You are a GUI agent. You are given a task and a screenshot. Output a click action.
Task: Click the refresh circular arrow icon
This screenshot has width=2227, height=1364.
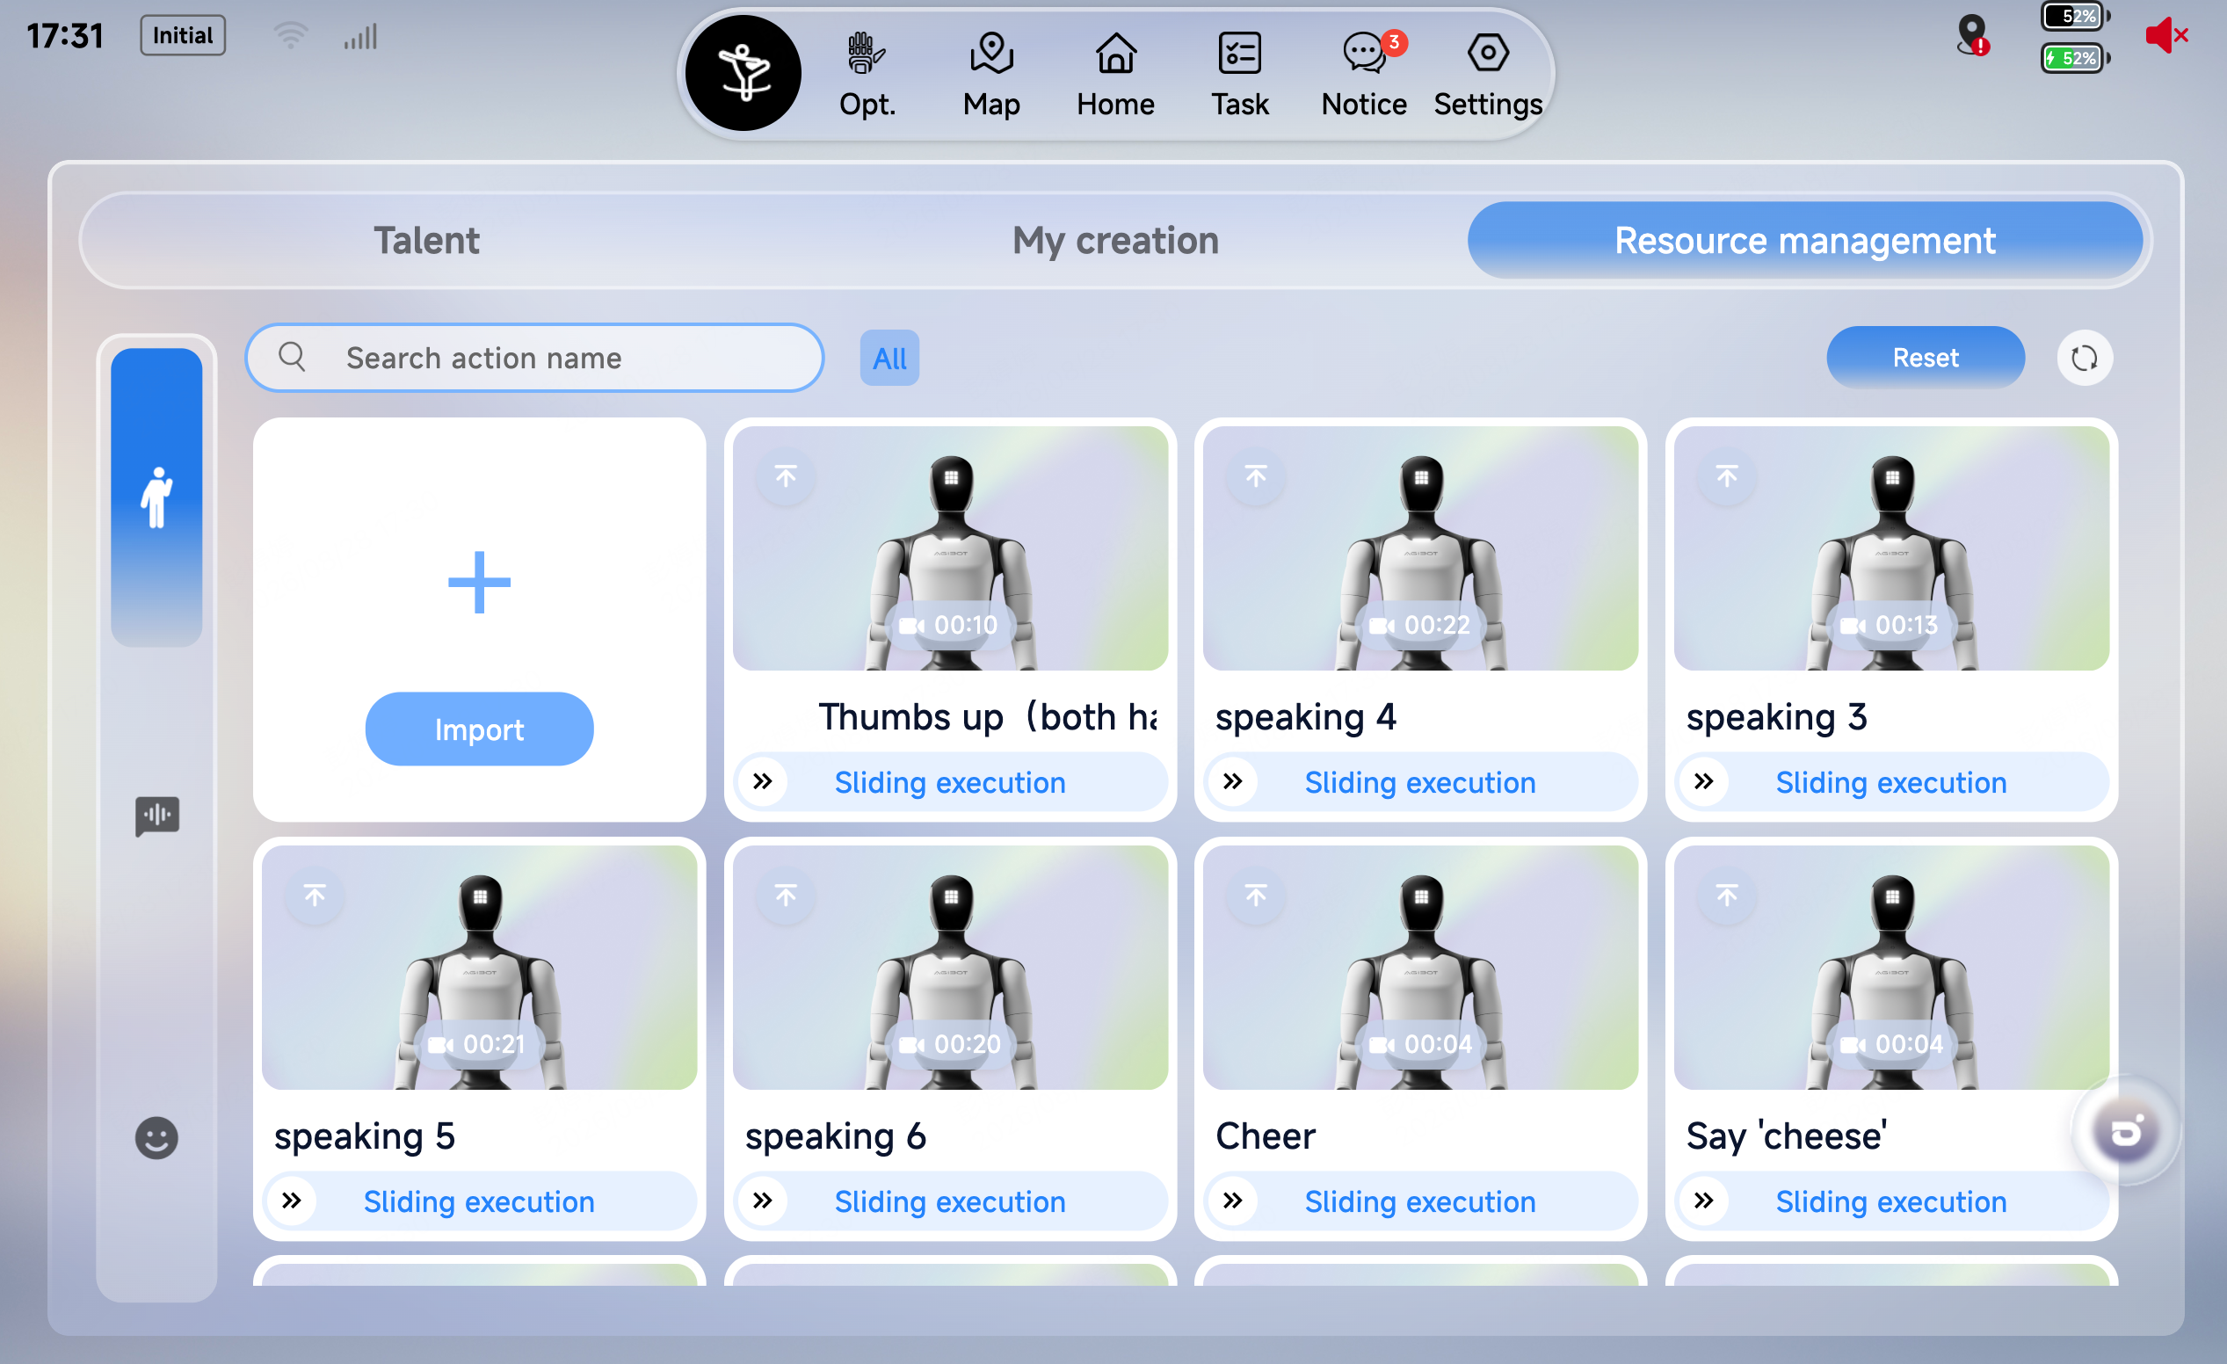point(2085,358)
